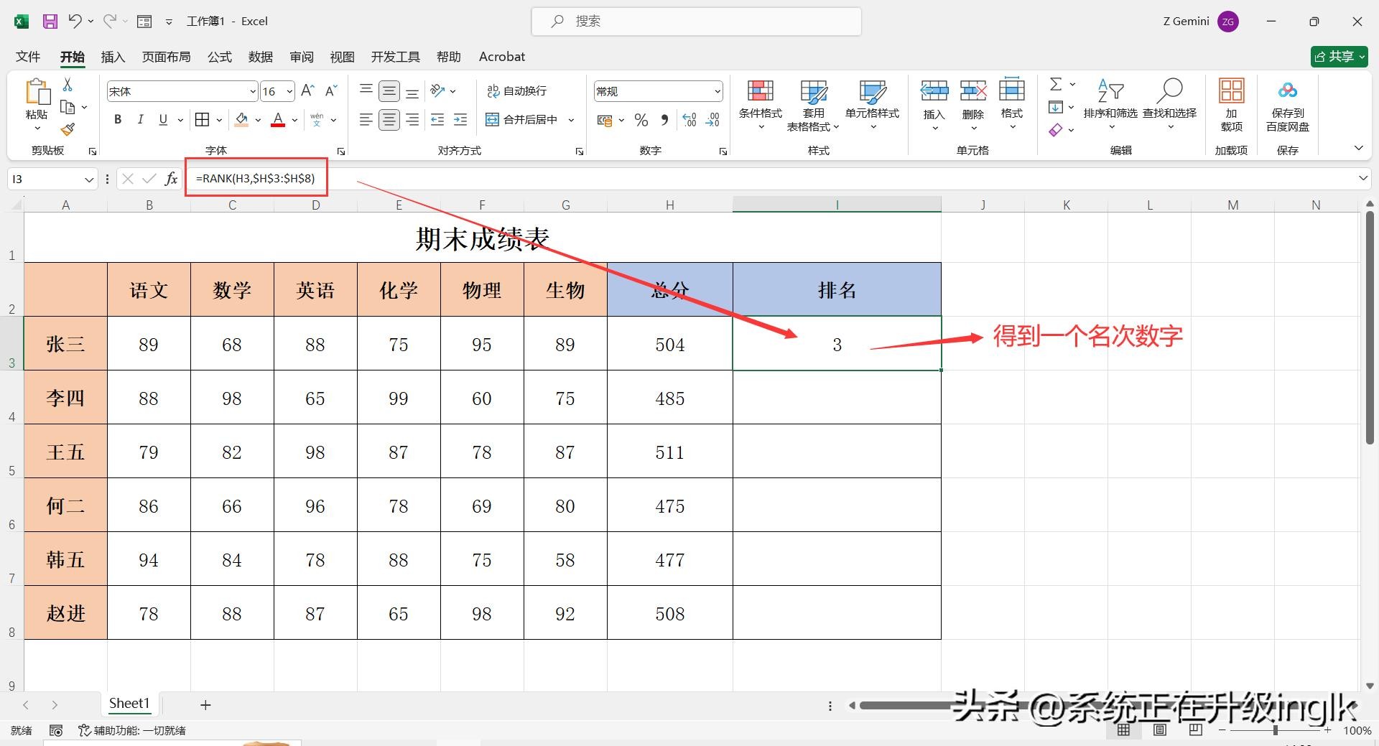The height and width of the screenshot is (746, 1379).
Task: Toggle Wrap Text (自动换行)
Action: click(516, 91)
